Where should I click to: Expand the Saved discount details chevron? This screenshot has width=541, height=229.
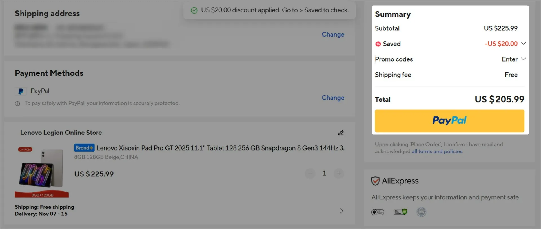[524, 44]
